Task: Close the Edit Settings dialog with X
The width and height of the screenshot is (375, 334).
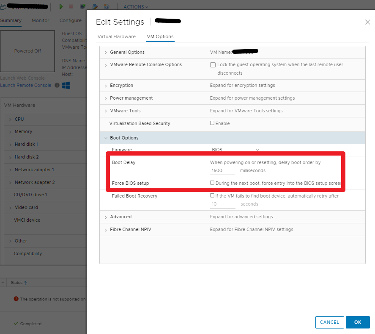Action: click(x=367, y=22)
